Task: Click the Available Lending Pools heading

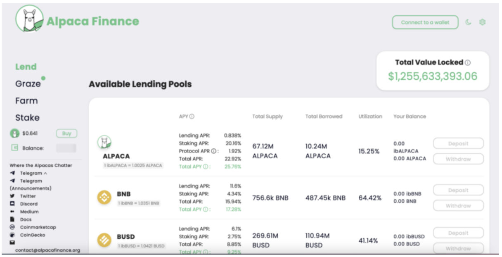Action: click(140, 84)
